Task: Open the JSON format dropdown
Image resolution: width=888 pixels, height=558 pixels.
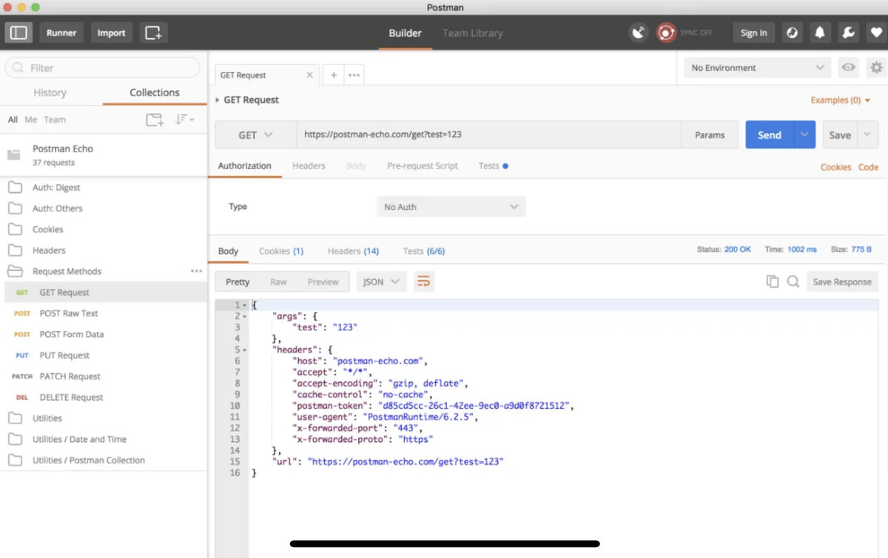Action: pyautogui.click(x=381, y=282)
